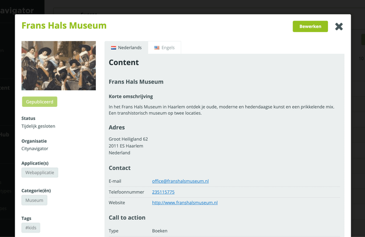Click the Groot Heiligland 62 address line
The image size is (365, 237).
(x=128, y=139)
